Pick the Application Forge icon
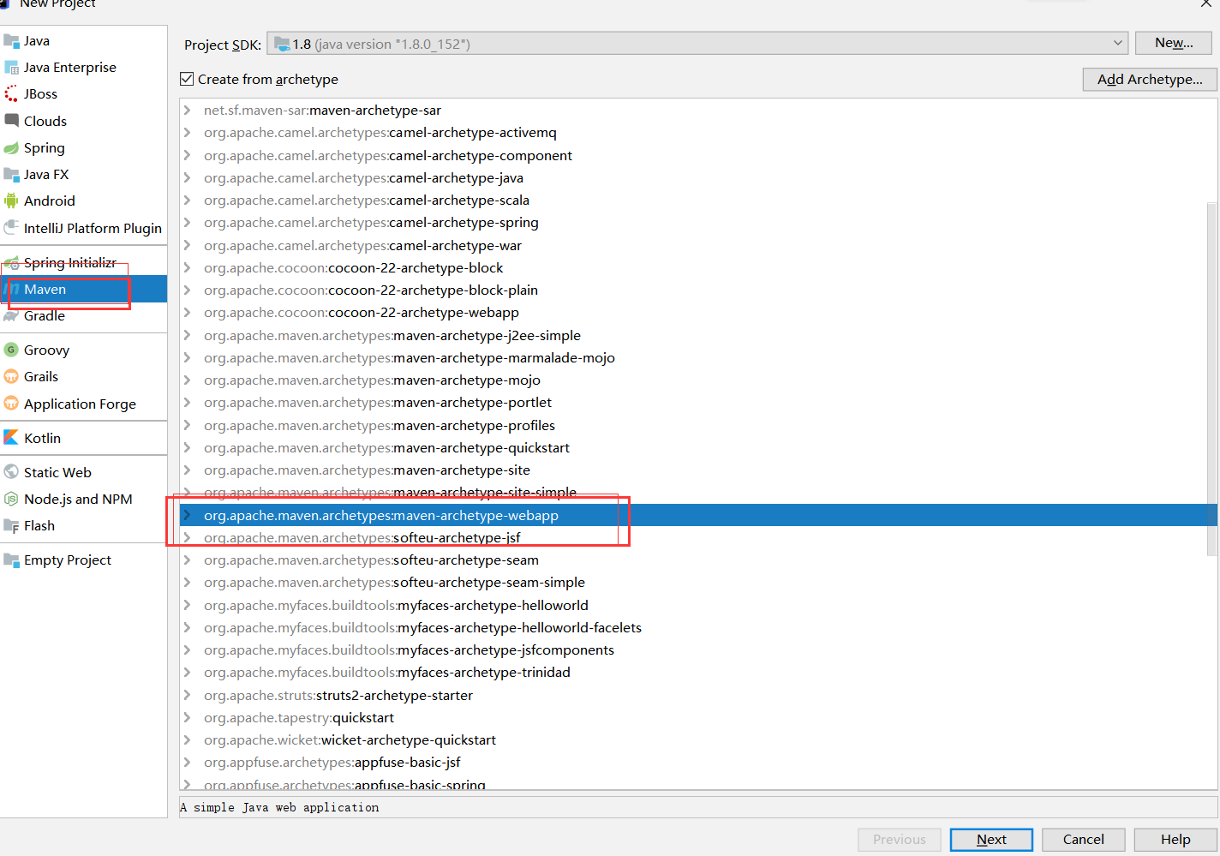 point(11,404)
